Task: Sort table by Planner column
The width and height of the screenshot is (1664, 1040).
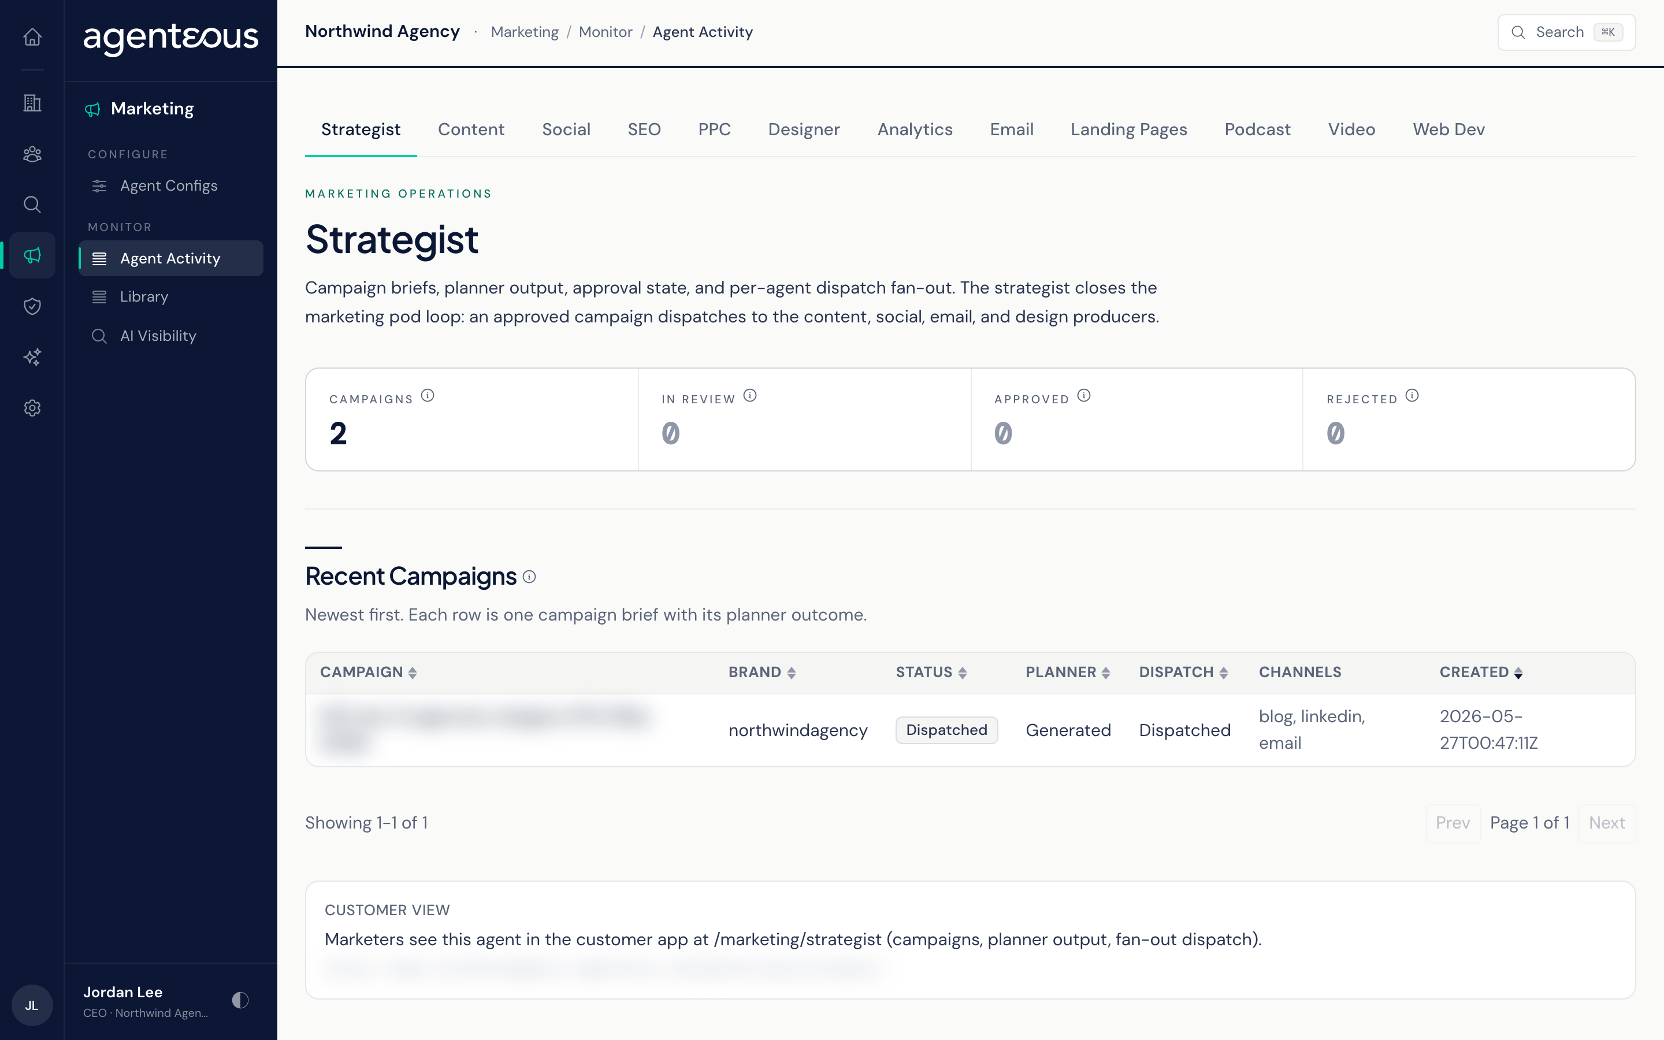Action: point(1068,672)
